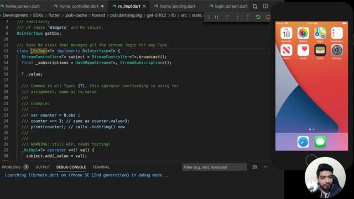Click the Development breadcrumb segment
354x199 pixels.
point(15,15)
